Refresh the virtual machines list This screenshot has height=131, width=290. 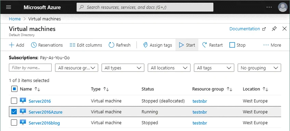(119, 45)
